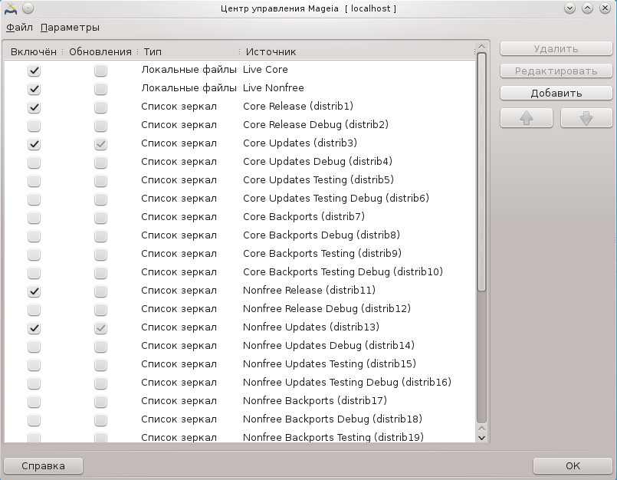Open the Файл menu
Viewport: 617px width, 480px height.
(x=19, y=28)
